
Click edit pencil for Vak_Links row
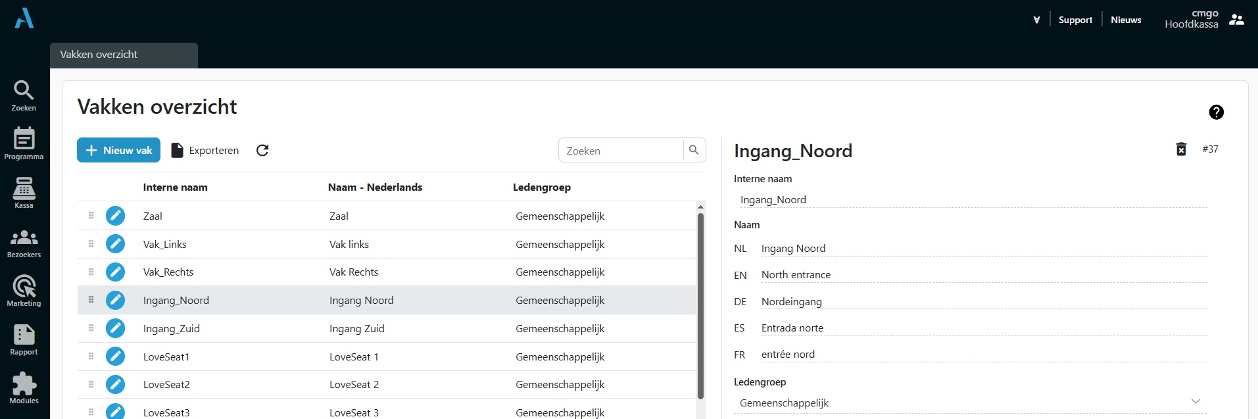pos(115,244)
